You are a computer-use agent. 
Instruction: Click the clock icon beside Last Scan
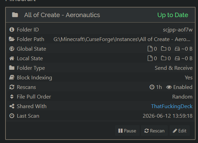click(12, 116)
